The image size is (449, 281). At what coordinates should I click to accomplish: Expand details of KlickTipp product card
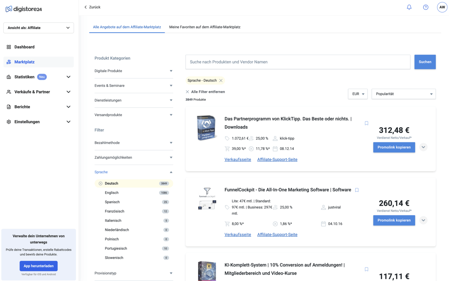(423, 147)
